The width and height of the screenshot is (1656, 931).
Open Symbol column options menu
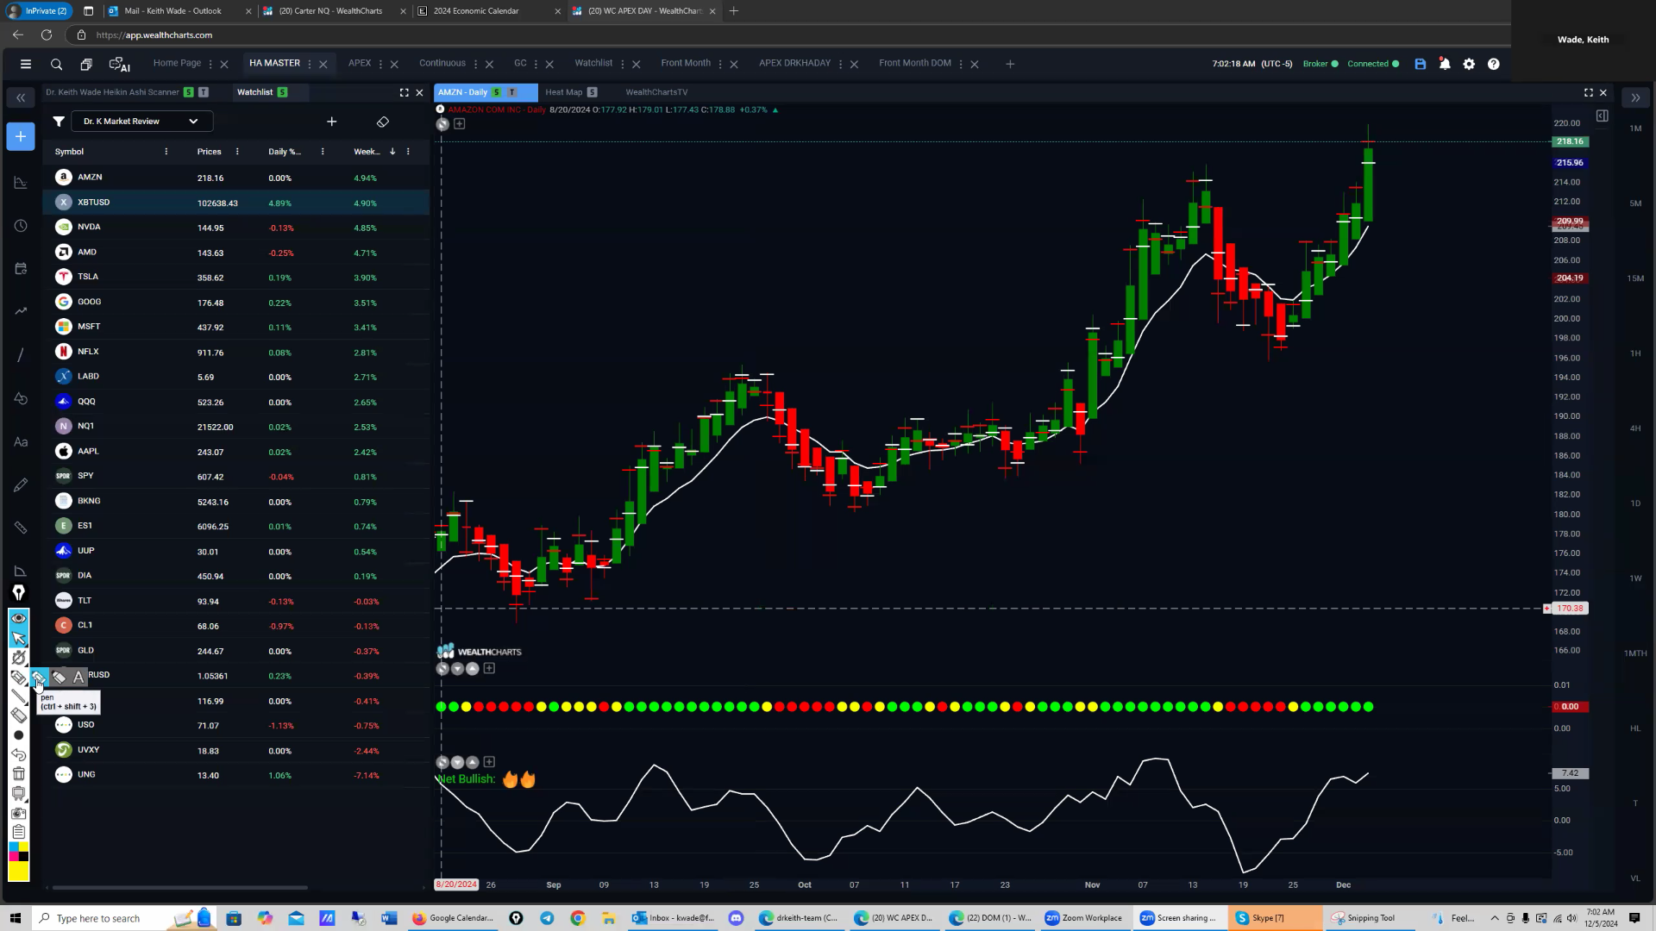coord(166,152)
